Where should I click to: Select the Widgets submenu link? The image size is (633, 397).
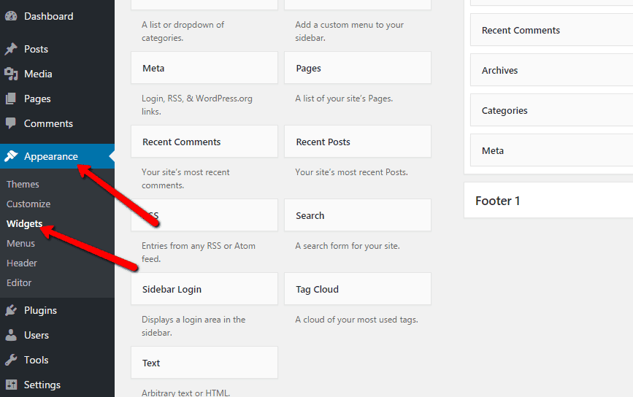click(x=24, y=223)
